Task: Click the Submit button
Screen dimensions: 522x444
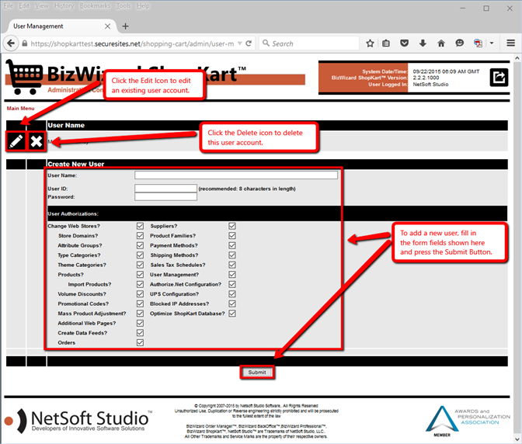Action: click(x=257, y=373)
